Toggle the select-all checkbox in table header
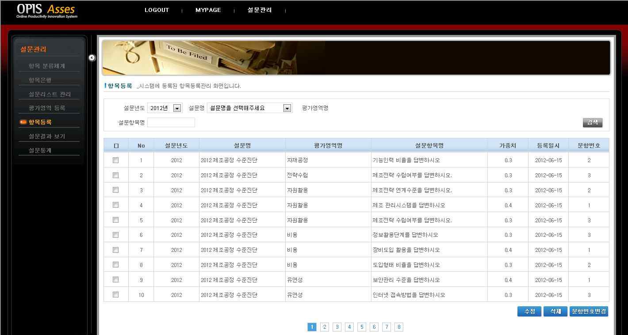 point(116,145)
